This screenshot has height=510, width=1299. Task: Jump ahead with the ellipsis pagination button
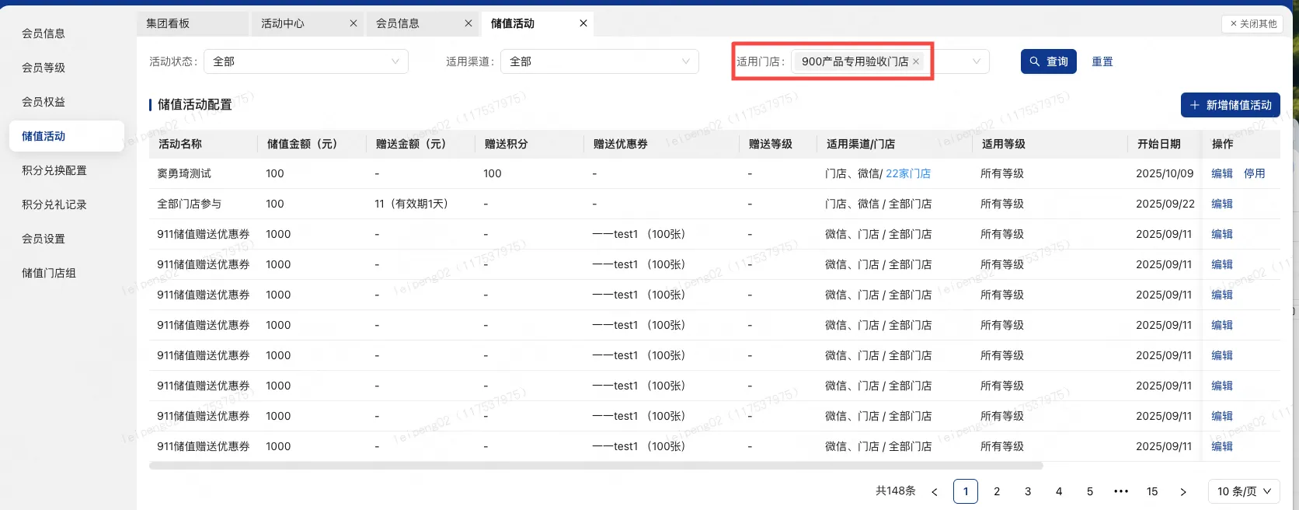click(x=1121, y=491)
